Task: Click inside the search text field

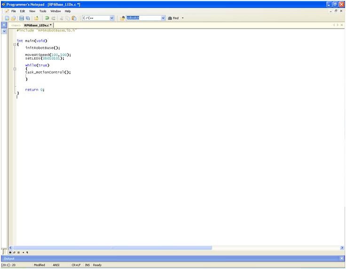Action: [143, 18]
